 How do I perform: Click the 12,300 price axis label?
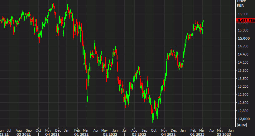[243, 111]
